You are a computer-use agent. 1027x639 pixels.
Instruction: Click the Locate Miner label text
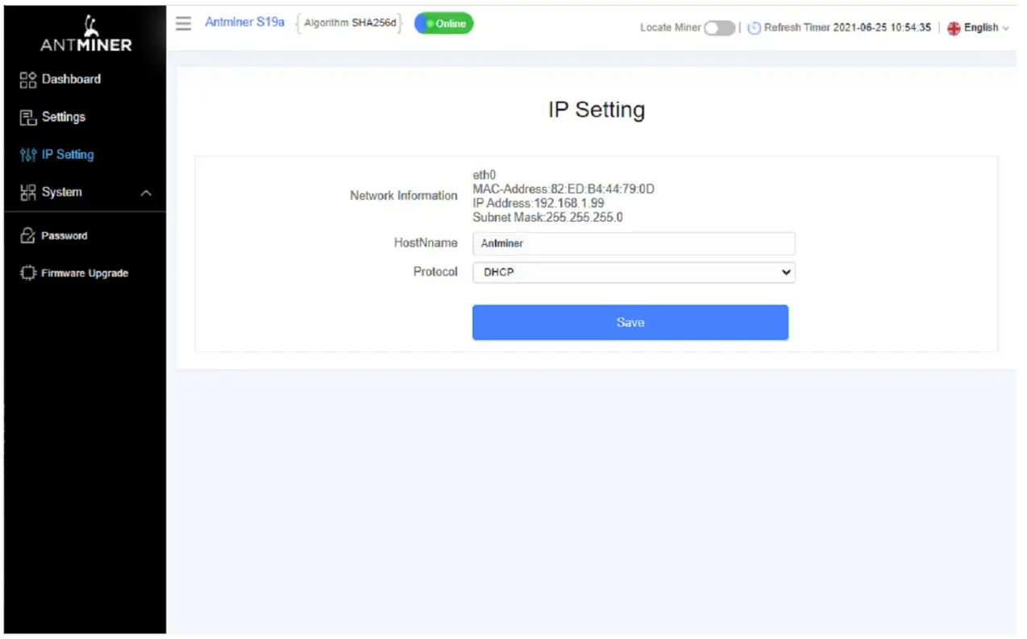(x=671, y=27)
